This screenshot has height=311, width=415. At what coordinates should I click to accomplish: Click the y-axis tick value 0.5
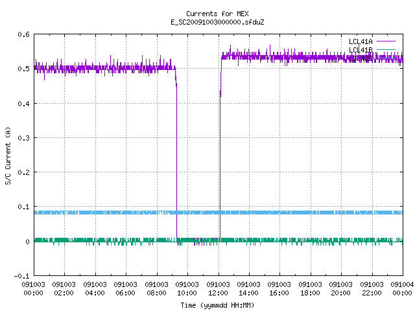(23, 69)
